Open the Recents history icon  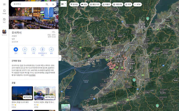pos(4,21)
